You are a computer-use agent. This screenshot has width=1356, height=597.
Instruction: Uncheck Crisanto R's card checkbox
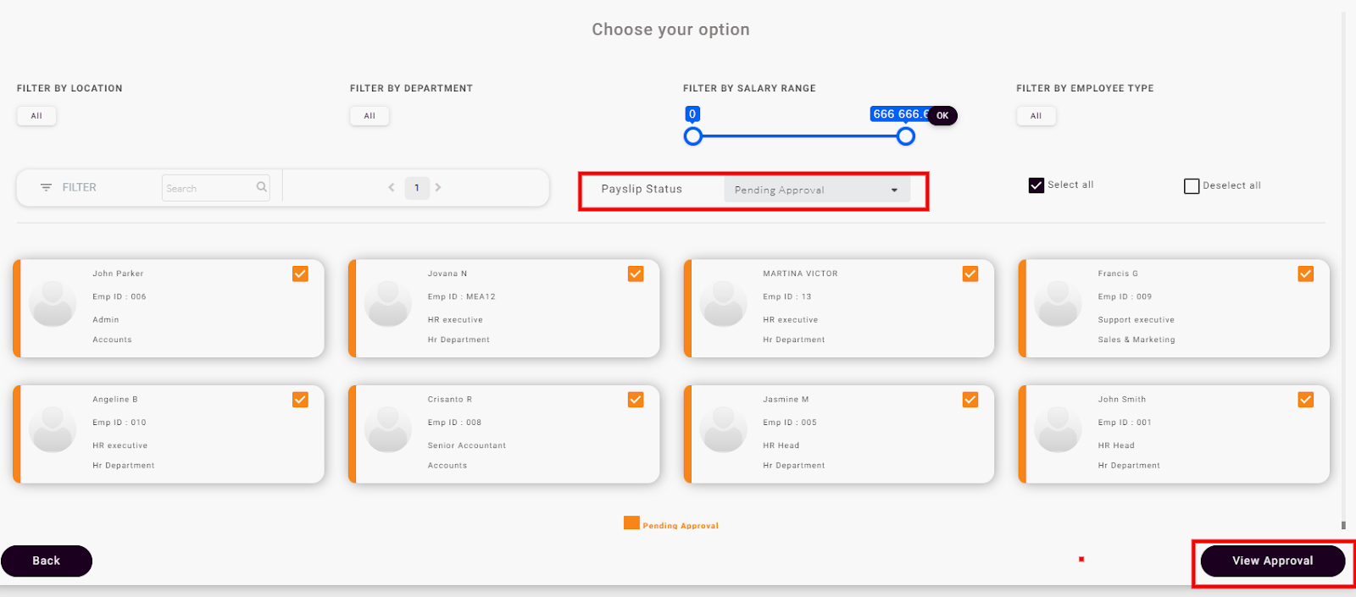coord(636,400)
